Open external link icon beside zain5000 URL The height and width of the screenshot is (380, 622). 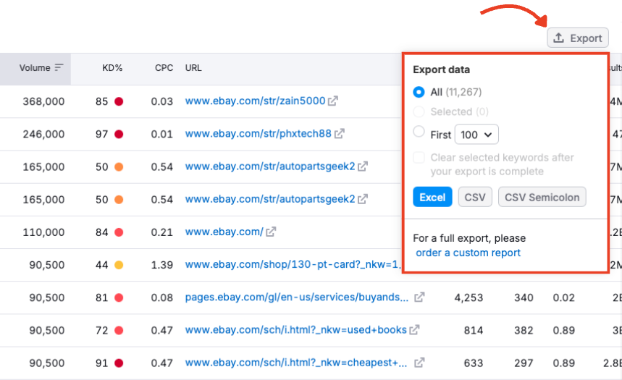click(x=333, y=101)
